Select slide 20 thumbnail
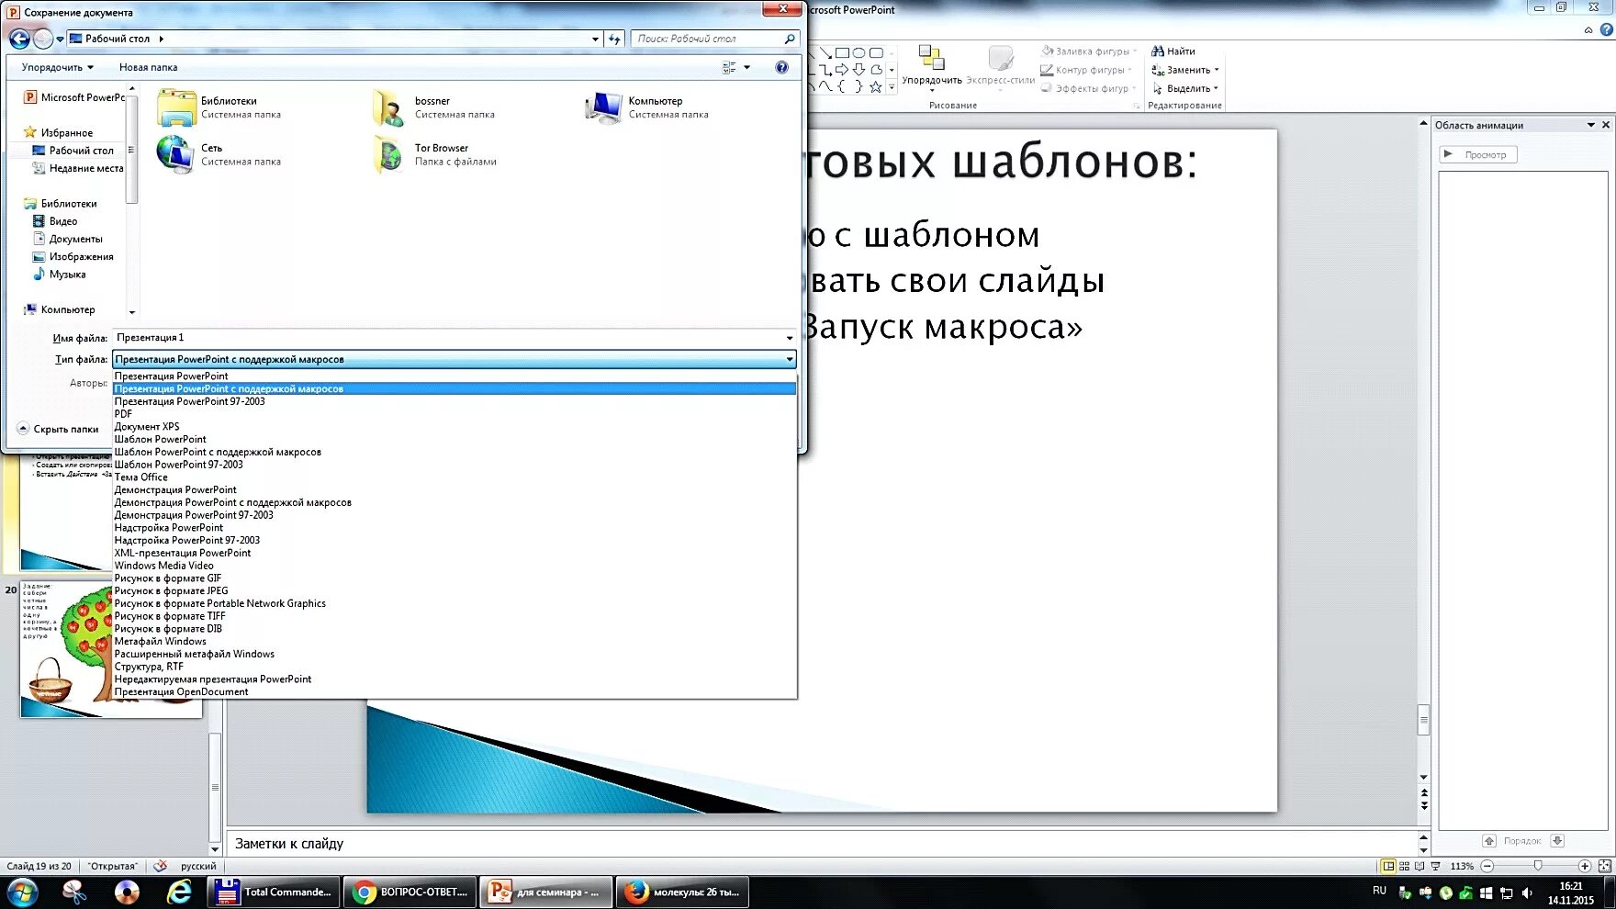The width and height of the screenshot is (1616, 909). point(110,648)
